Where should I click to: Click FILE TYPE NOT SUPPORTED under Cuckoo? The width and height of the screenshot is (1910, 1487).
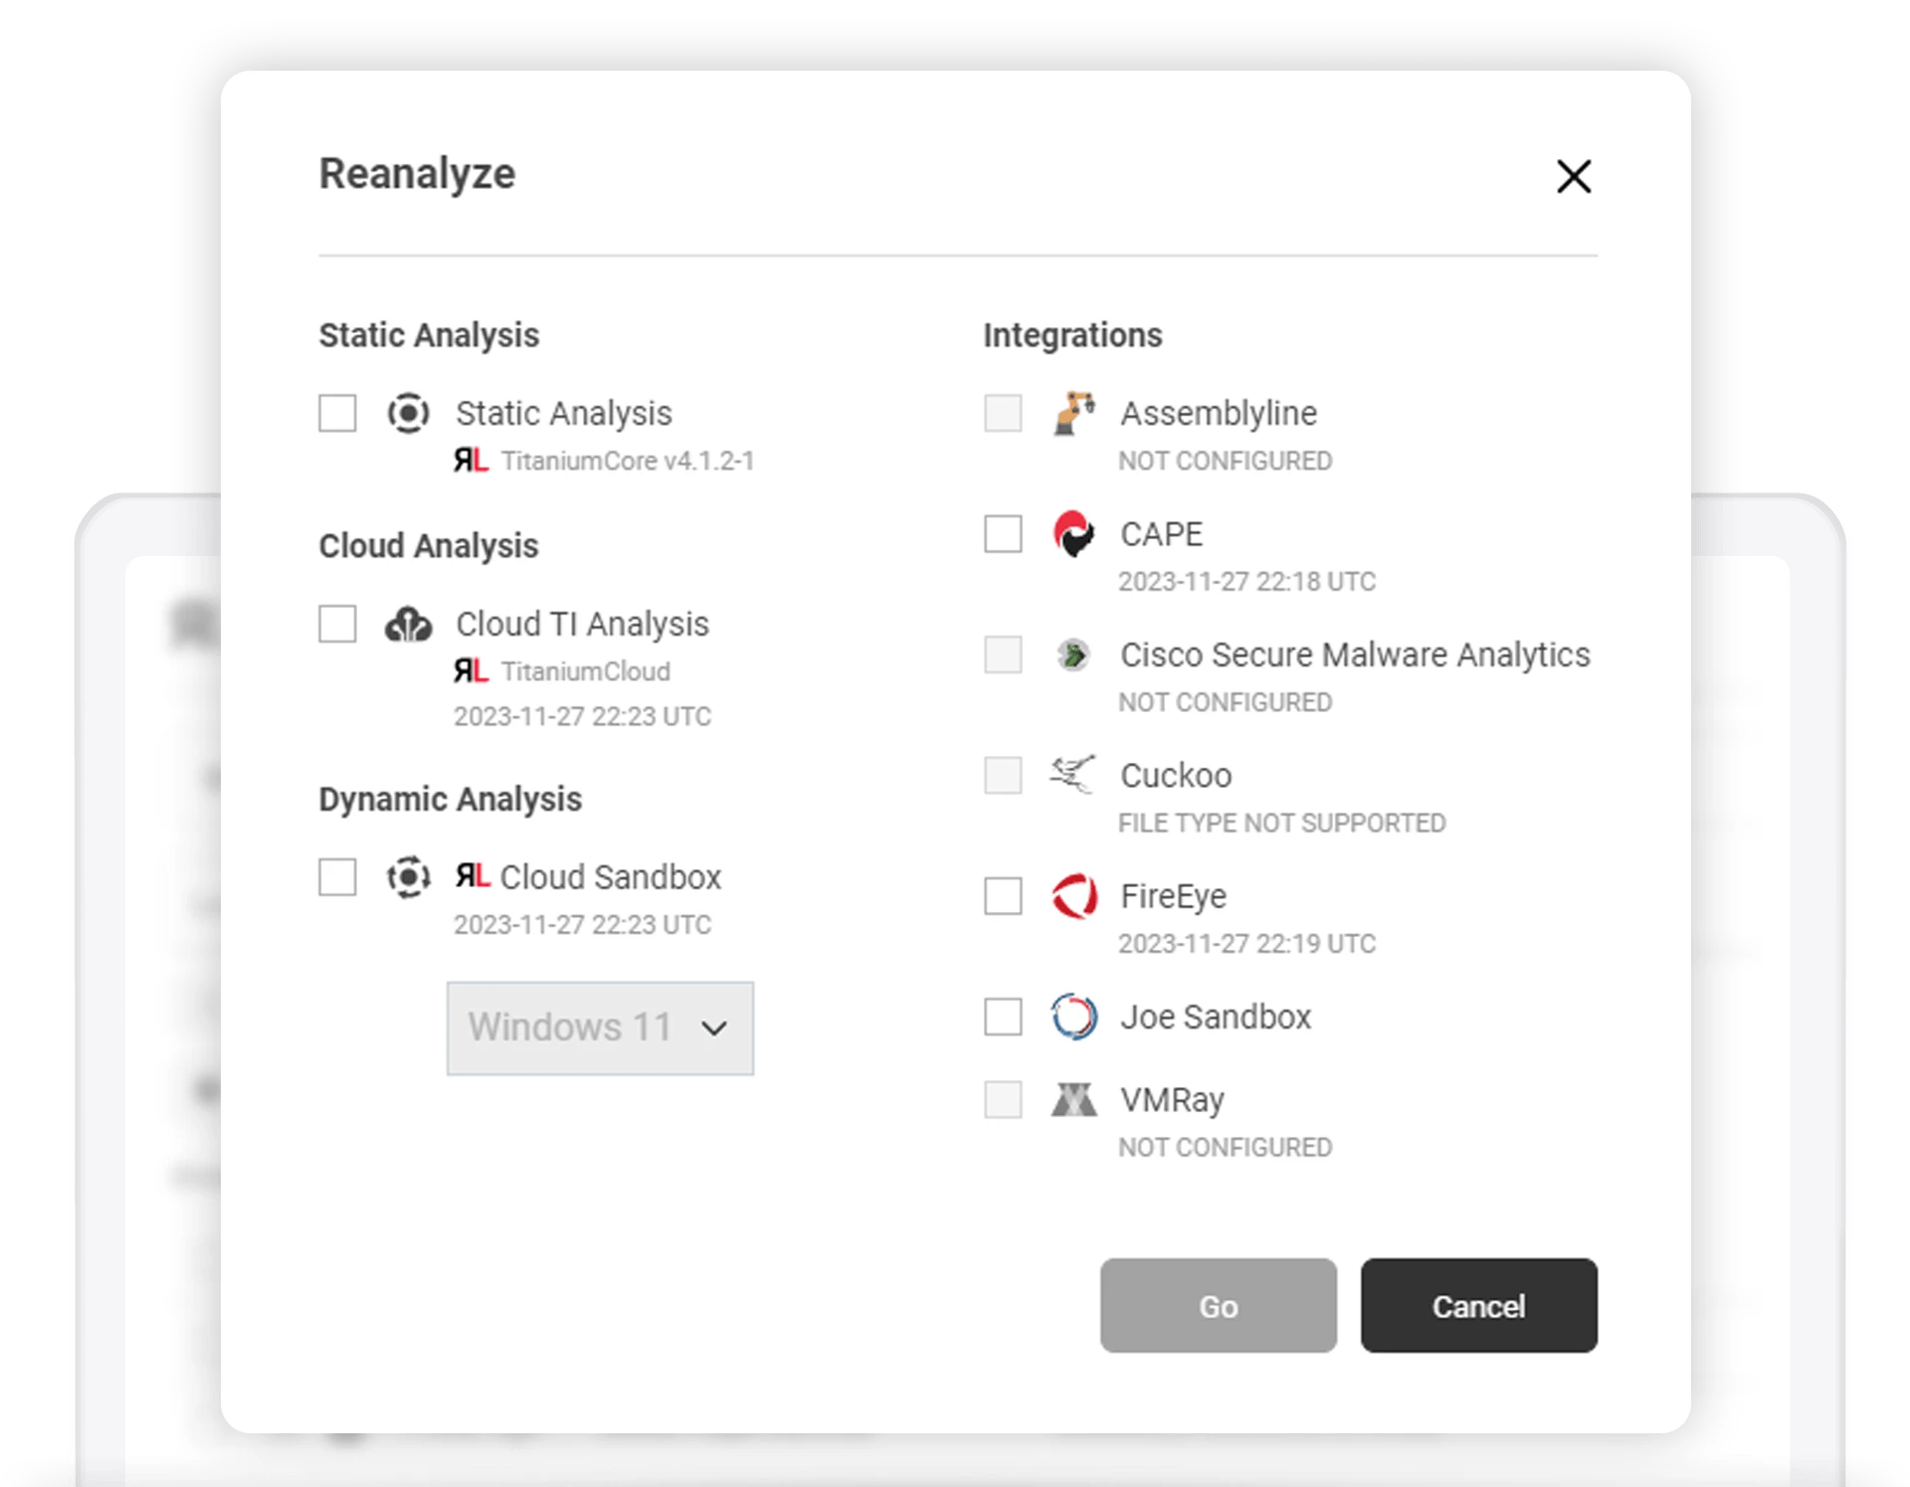(x=1282, y=824)
